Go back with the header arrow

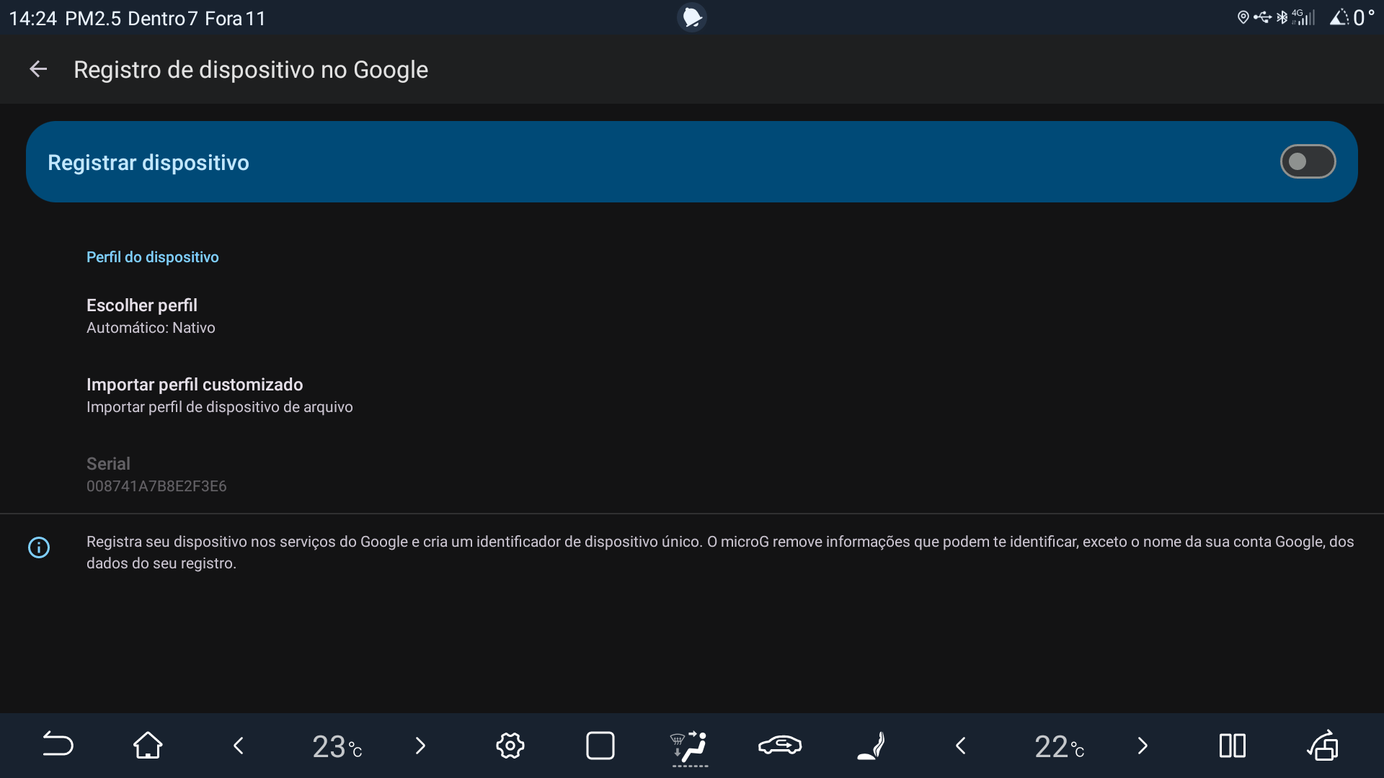point(38,69)
